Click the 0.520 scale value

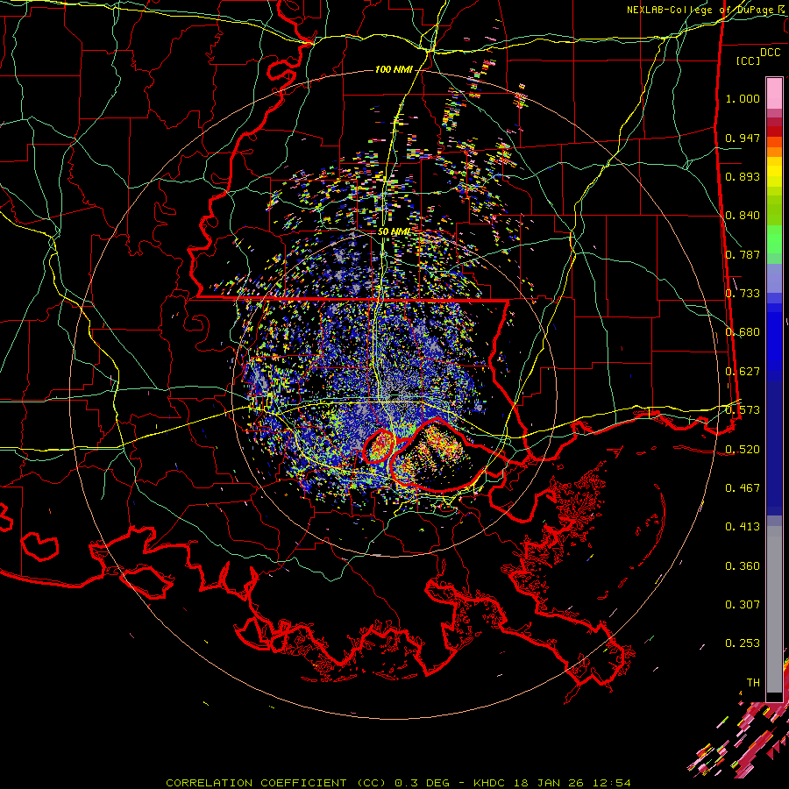pos(743,449)
